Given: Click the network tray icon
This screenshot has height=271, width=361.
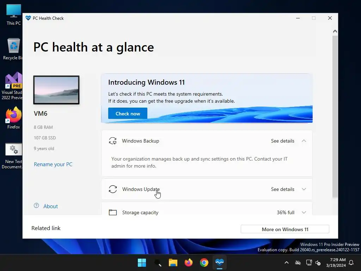Looking at the screenshot, I should 309,263.
